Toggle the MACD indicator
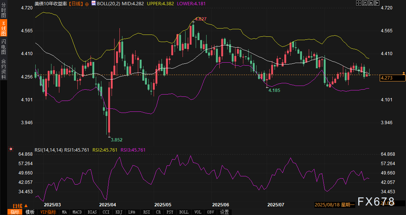Image resolution: width=406 pixels, height=215 pixels. click(x=77, y=212)
